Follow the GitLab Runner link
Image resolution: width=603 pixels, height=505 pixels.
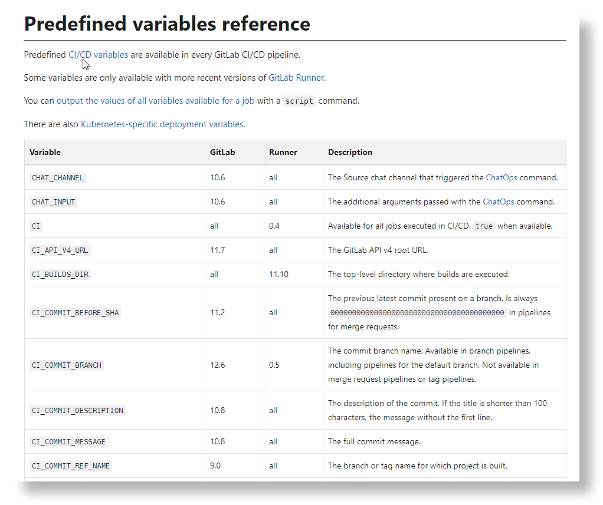click(x=296, y=78)
